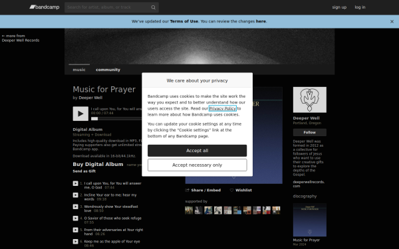Open the second supporter avatar

[198, 210]
